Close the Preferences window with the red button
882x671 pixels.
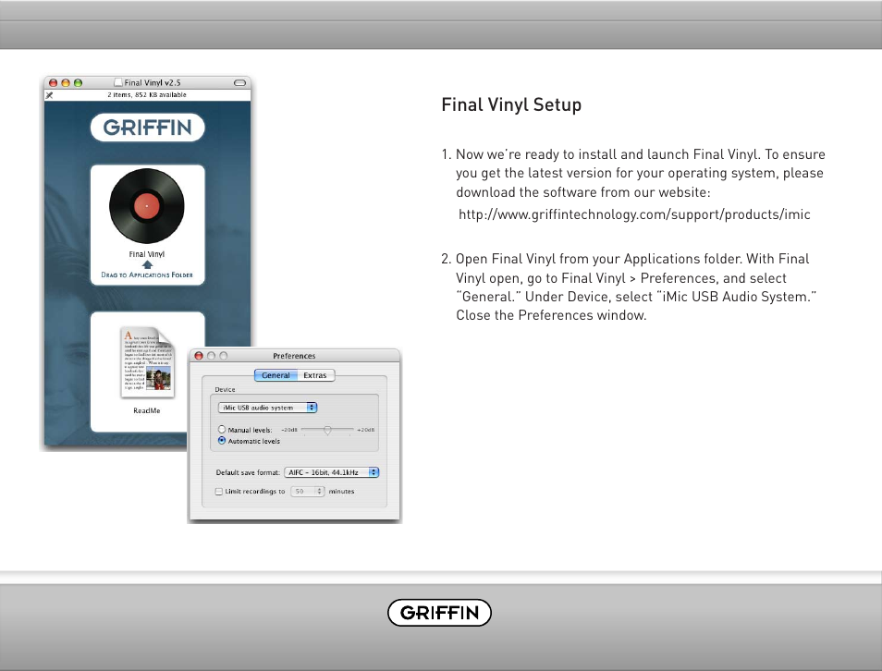[x=199, y=356]
